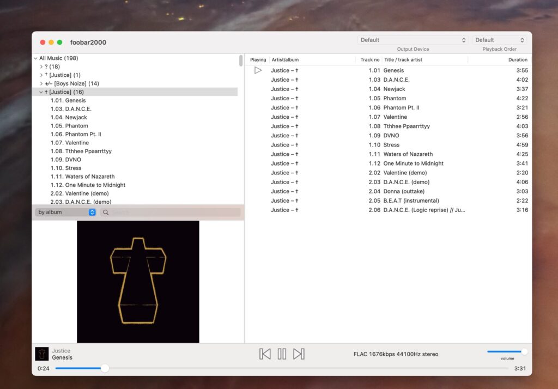Screen dimensions: 558x389
Task: Click the foobar2000 window title
Action: tap(88, 42)
